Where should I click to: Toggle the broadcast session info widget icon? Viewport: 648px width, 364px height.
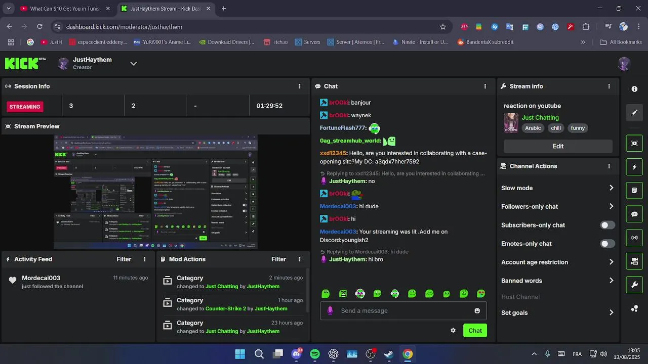634,238
